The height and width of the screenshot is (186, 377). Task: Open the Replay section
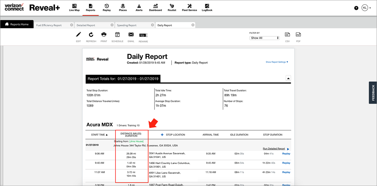point(107,7)
